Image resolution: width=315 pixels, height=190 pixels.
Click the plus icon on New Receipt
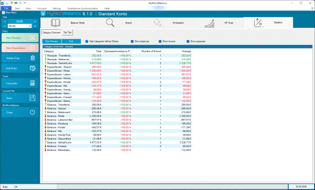[x=33, y=38]
